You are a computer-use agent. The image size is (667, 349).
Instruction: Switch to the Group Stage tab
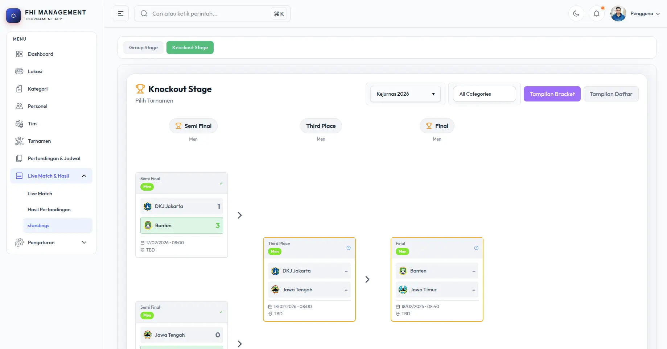[x=143, y=47]
